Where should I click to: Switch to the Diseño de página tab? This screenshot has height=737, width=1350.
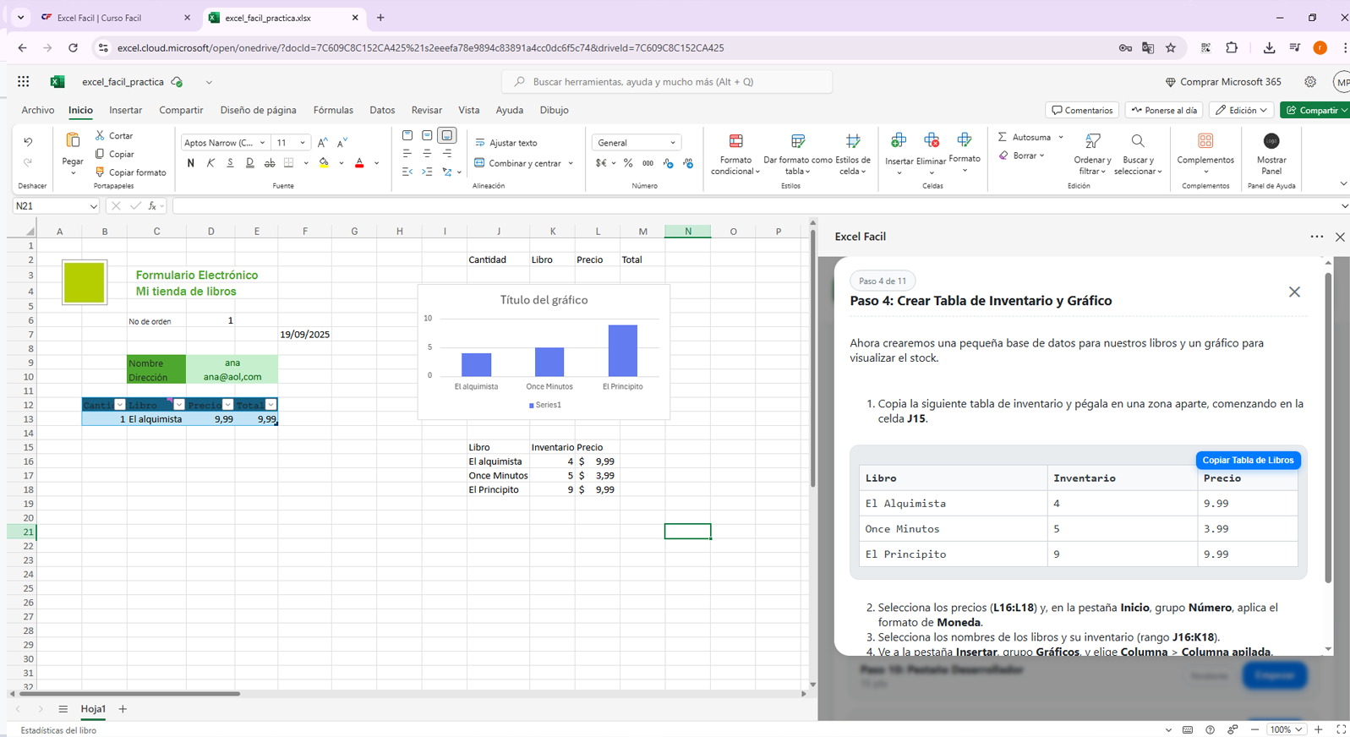tap(258, 110)
